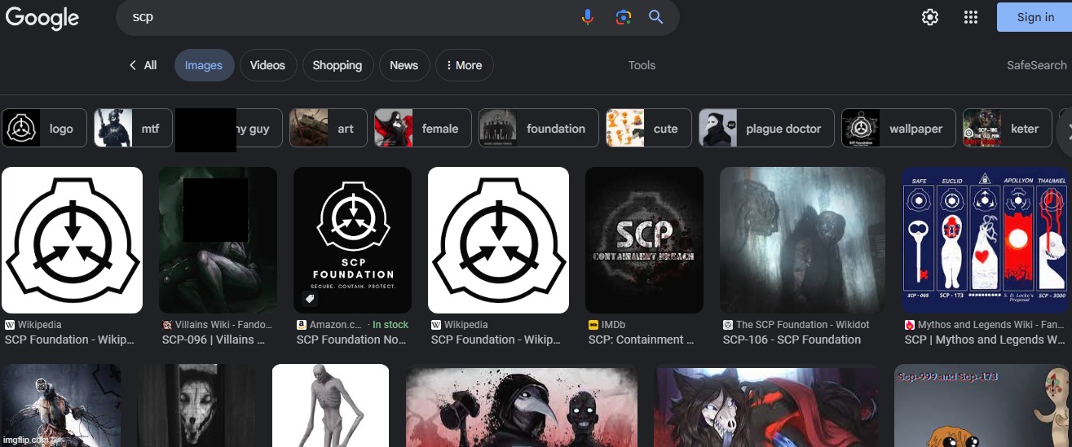The image size is (1072, 447).
Task: Open SCP-106 Wikidot image thumbnail
Action: click(802, 240)
